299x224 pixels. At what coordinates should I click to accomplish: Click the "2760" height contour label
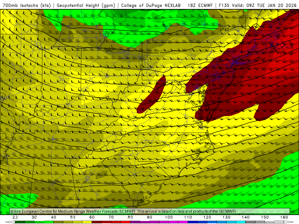[224, 29]
